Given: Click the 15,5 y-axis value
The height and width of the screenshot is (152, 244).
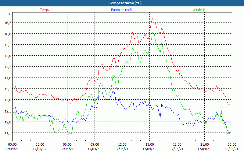Looking at the screenshot, I should point(8,45).
